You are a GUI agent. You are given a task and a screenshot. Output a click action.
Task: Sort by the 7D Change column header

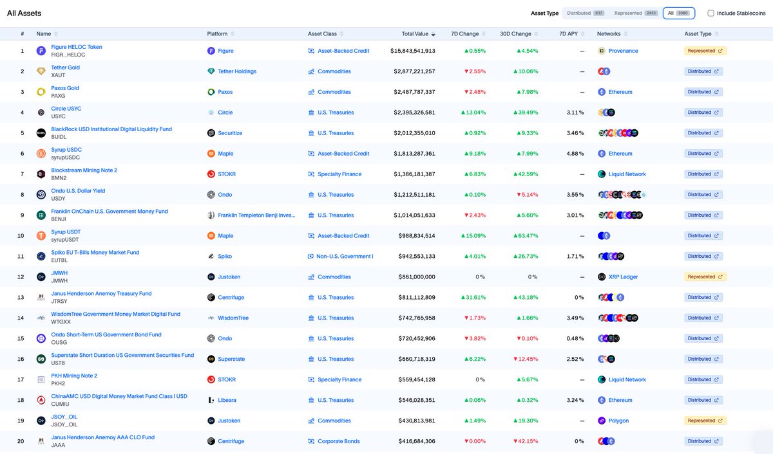pos(468,33)
